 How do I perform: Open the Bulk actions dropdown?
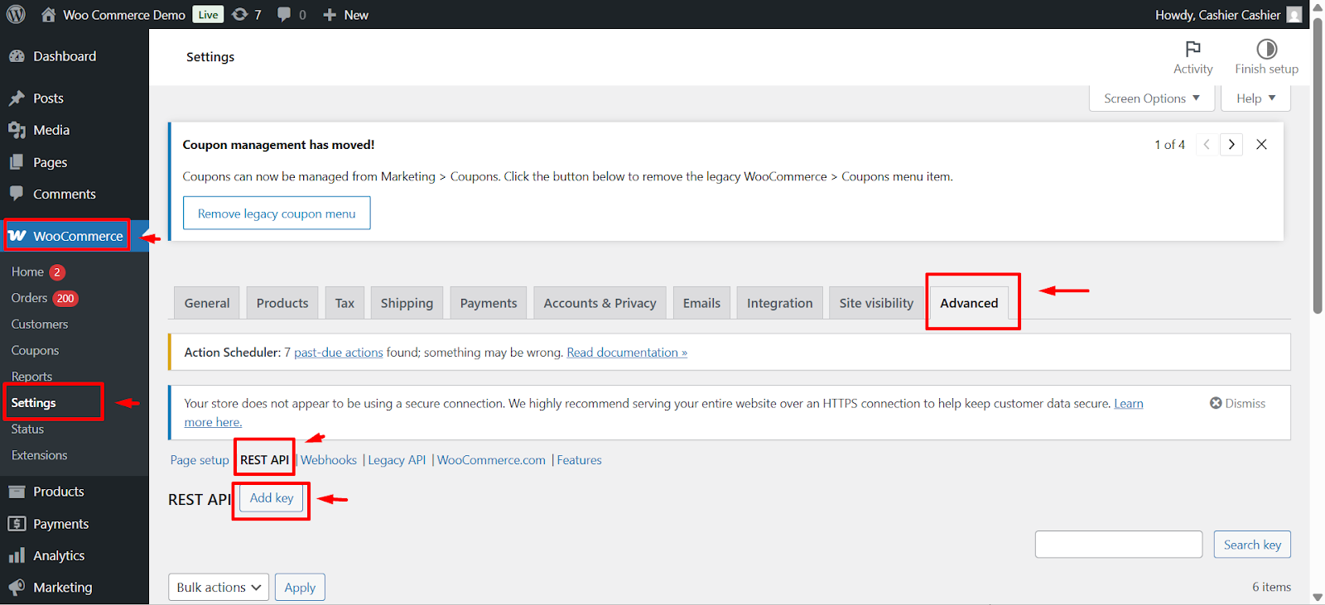(219, 587)
